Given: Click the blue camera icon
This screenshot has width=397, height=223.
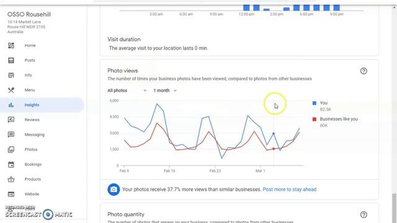Looking at the screenshot, I should [114, 190].
